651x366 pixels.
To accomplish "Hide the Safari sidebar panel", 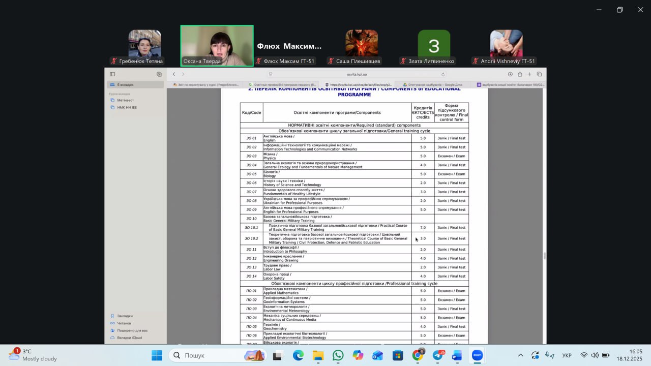I will tap(112, 74).
